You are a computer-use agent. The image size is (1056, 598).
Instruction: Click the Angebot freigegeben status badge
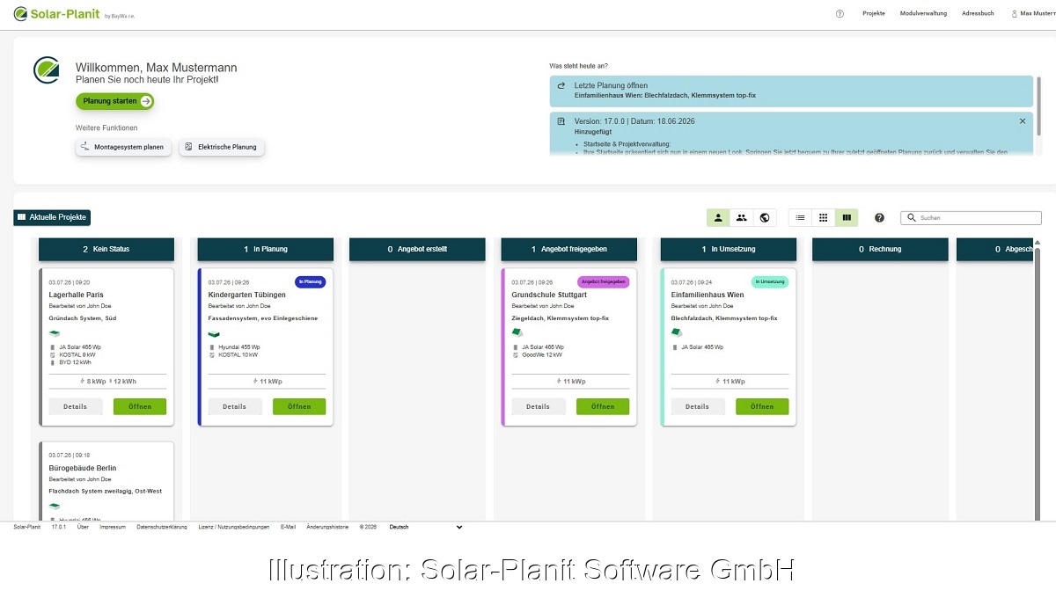click(604, 281)
